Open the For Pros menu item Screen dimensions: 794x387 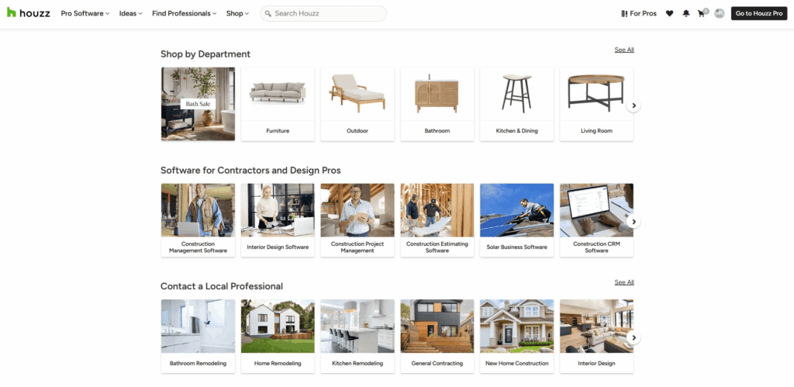(x=639, y=13)
